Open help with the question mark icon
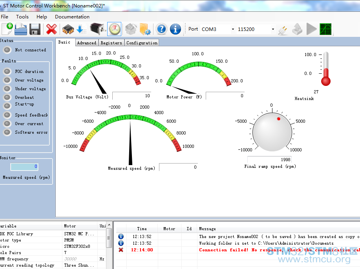The image size is (360, 269). click(161, 29)
